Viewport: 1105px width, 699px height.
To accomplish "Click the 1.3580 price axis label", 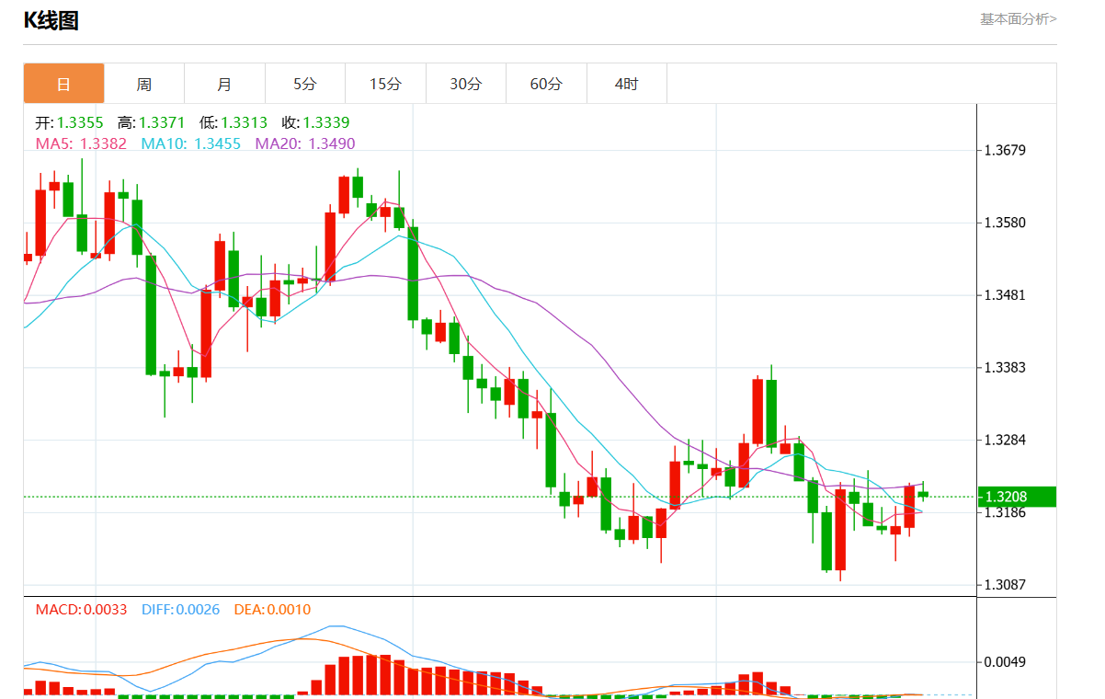I will click(1005, 223).
